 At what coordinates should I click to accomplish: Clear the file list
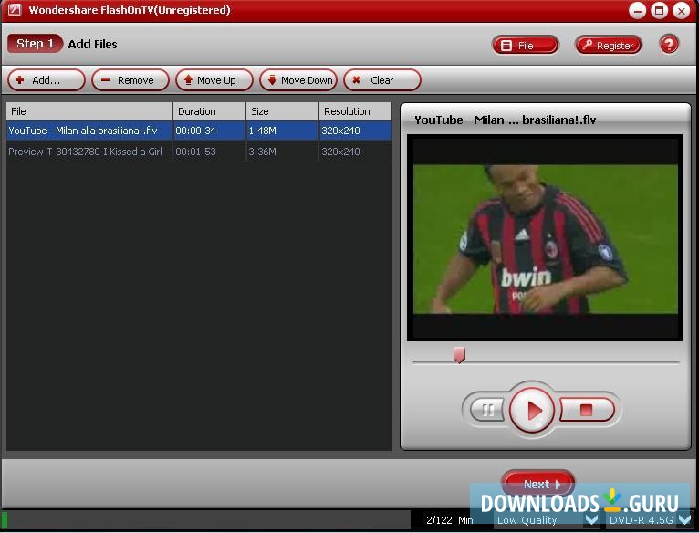click(x=382, y=80)
